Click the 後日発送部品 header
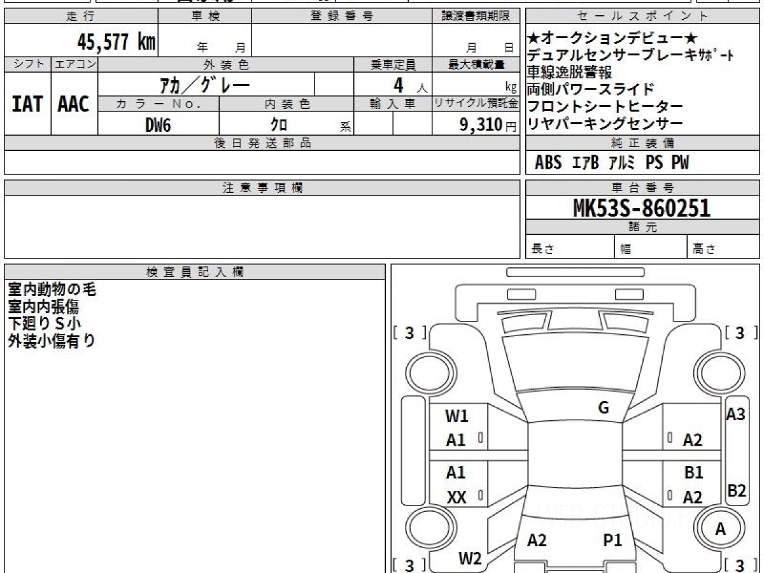Viewport: 764px width, 573px height. [x=262, y=143]
